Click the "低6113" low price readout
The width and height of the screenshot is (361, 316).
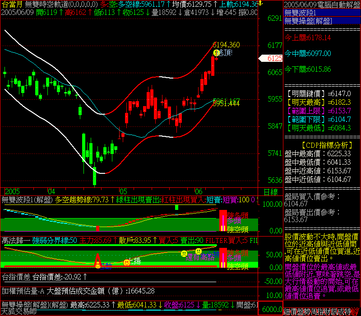click(104, 13)
